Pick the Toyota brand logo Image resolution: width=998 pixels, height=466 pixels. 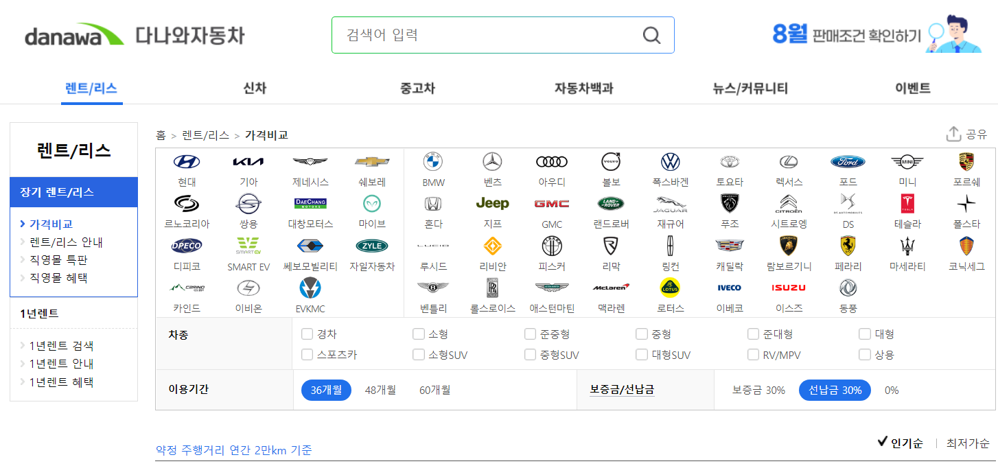point(730,162)
